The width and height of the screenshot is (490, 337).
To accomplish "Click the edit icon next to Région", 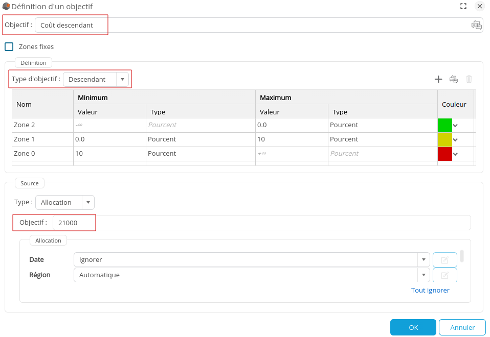I will [x=444, y=275].
